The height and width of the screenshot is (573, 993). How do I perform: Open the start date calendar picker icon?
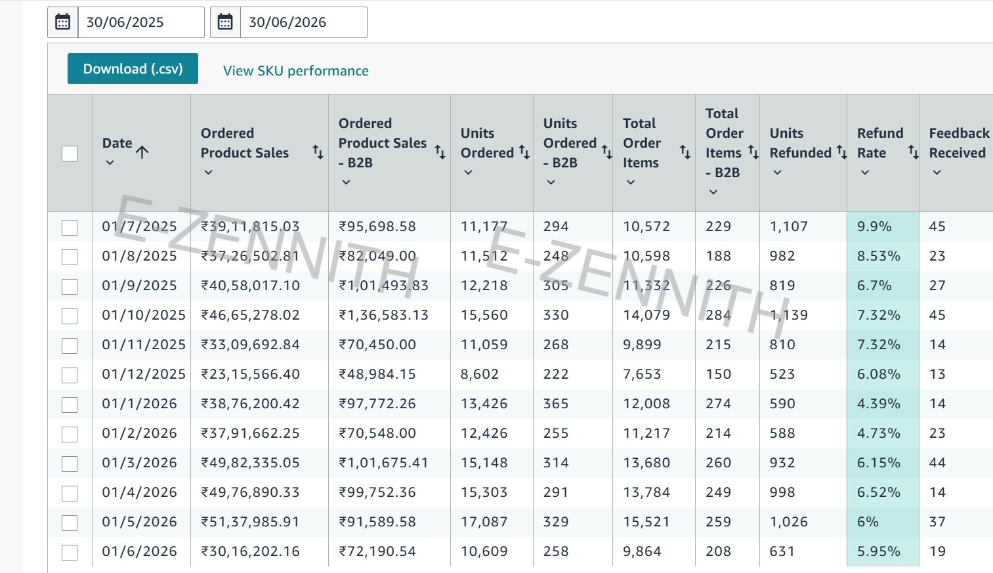[x=63, y=22]
